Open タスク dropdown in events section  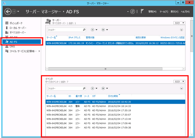(x=179, y=81)
